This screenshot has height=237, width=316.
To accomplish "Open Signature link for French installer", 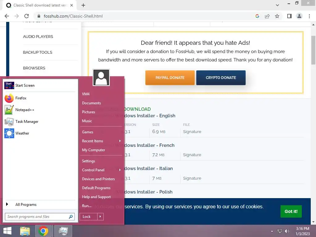I will coord(192,155).
